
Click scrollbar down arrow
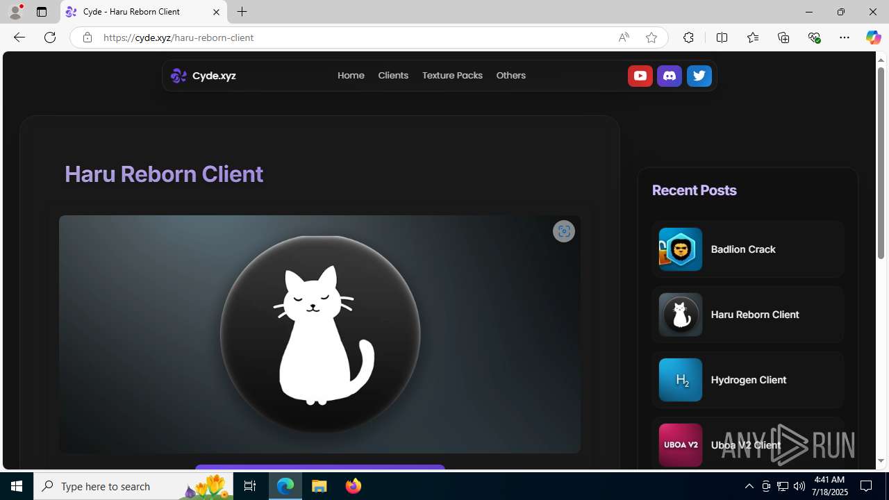pos(881,460)
